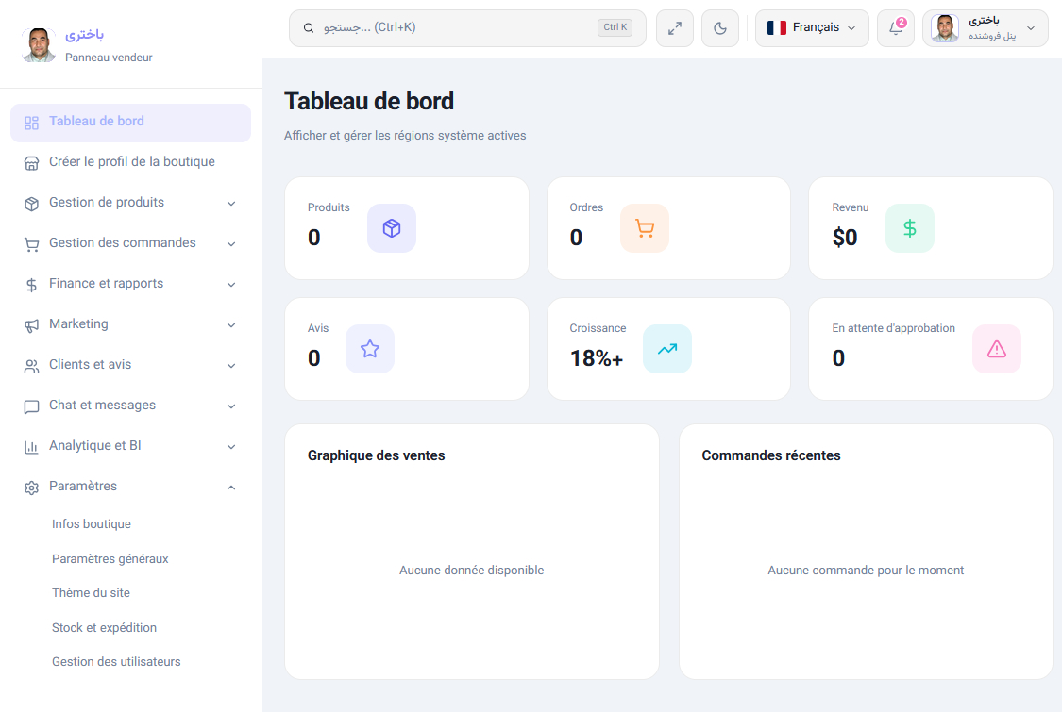This screenshot has height=712, width=1062.
Task: Click the 18%+ growth value
Action: [x=596, y=358]
